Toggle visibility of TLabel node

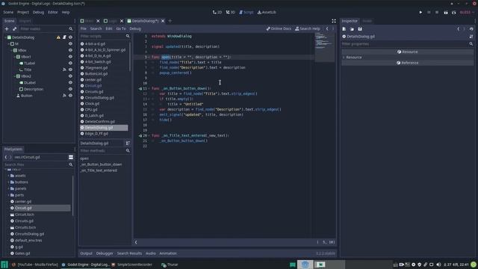[x=70, y=63]
